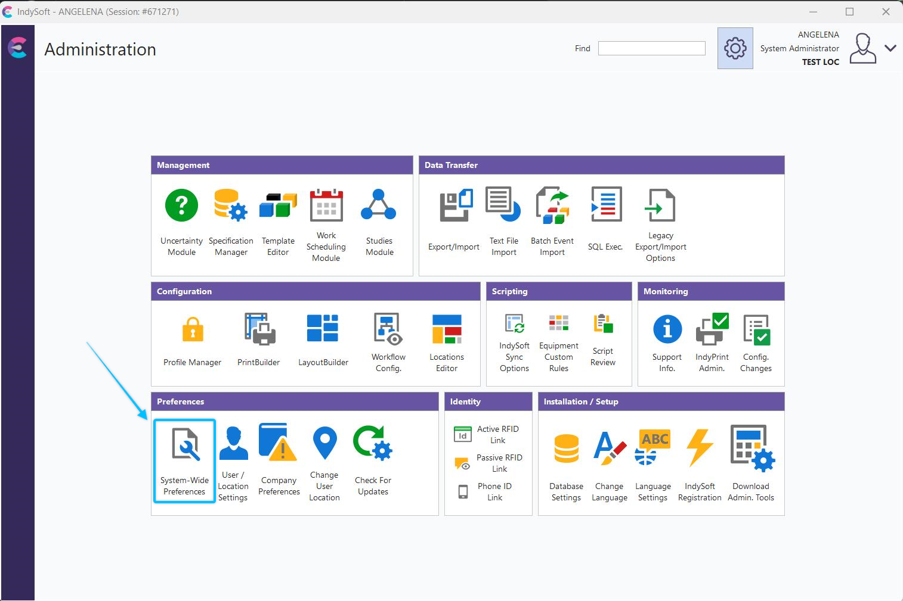903x601 pixels.
Task: Open Profile Manager lock icon
Action: coord(192,329)
